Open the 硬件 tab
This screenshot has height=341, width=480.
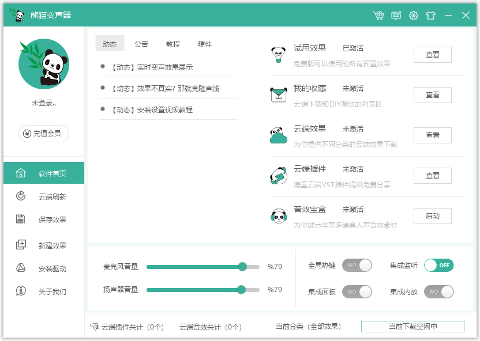click(x=205, y=43)
